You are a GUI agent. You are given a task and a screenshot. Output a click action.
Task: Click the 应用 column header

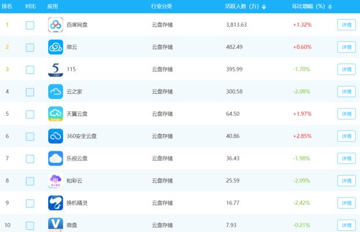[52, 6]
